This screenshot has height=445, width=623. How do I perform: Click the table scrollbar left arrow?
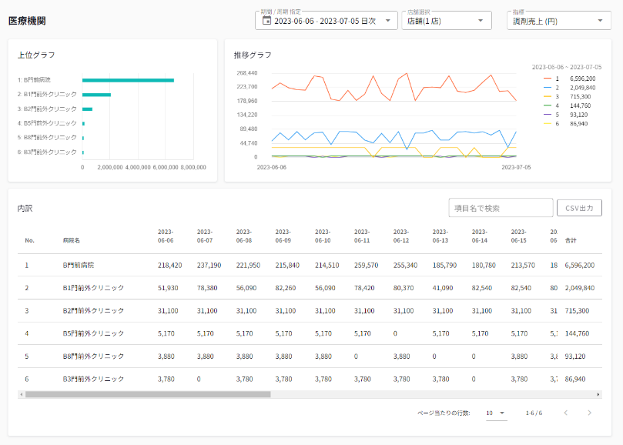click(x=21, y=394)
